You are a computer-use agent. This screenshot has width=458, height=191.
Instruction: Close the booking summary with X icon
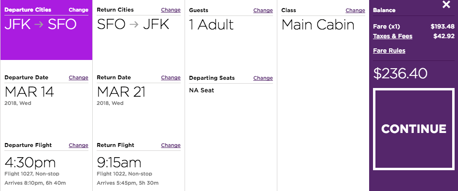446,4
